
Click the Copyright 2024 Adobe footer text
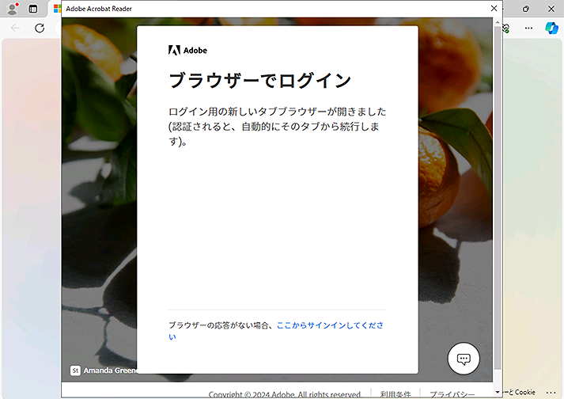pyautogui.click(x=285, y=395)
